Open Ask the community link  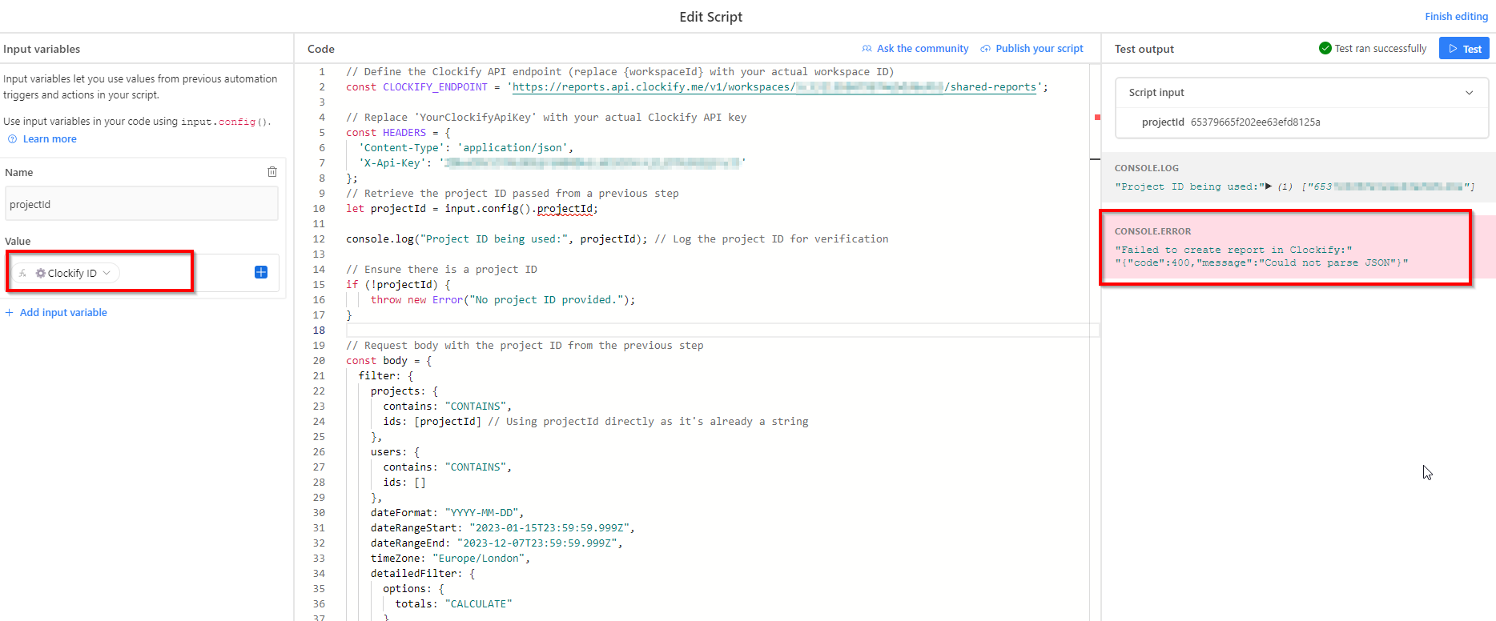pyautogui.click(x=923, y=49)
